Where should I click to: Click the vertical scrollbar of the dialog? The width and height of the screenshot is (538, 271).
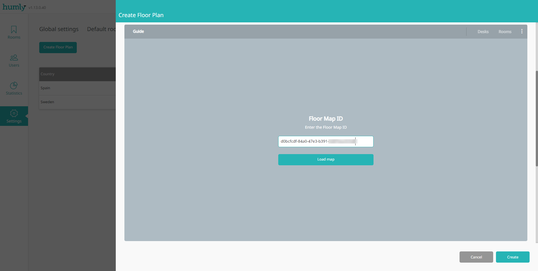[537, 119]
